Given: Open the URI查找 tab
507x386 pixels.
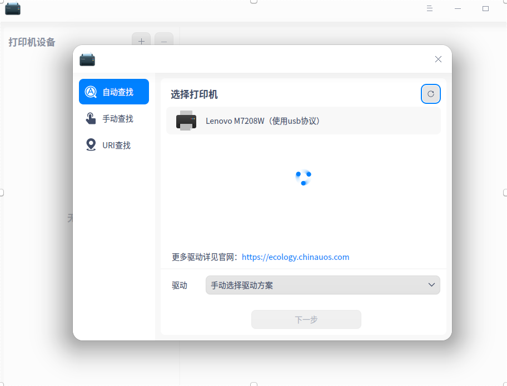Looking at the screenshot, I should [114, 145].
